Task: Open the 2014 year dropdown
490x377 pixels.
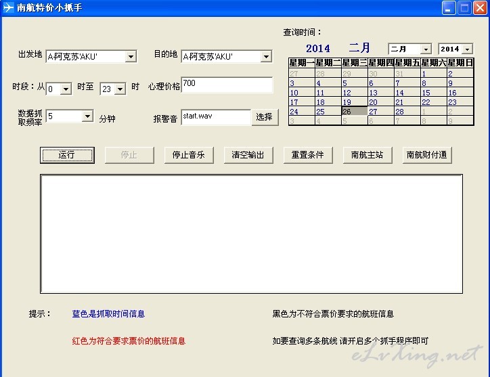Action: click(468, 49)
